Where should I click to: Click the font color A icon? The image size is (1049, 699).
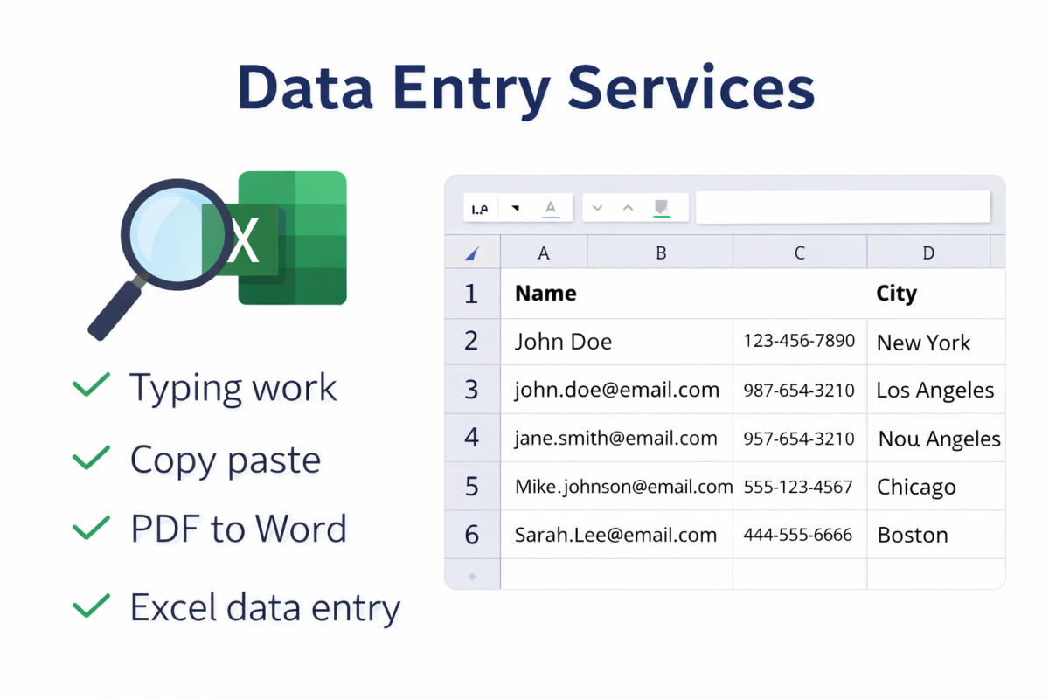click(x=550, y=208)
